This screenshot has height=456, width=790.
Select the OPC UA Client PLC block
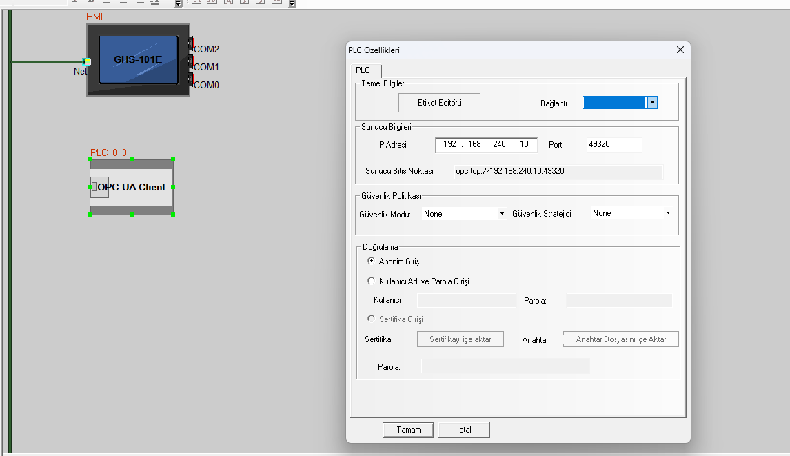132,187
